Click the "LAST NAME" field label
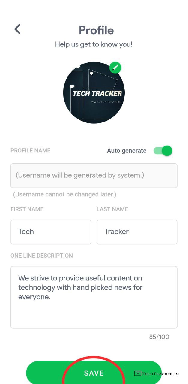 click(x=112, y=209)
